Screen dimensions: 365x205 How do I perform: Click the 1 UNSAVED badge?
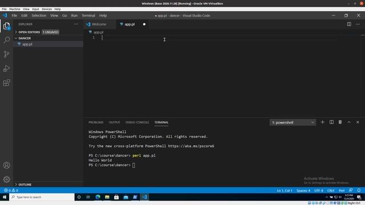tap(50, 32)
